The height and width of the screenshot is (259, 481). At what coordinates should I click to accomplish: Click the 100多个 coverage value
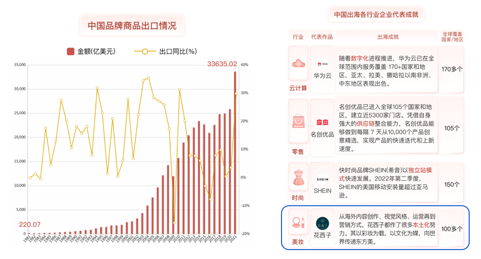click(x=452, y=229)
